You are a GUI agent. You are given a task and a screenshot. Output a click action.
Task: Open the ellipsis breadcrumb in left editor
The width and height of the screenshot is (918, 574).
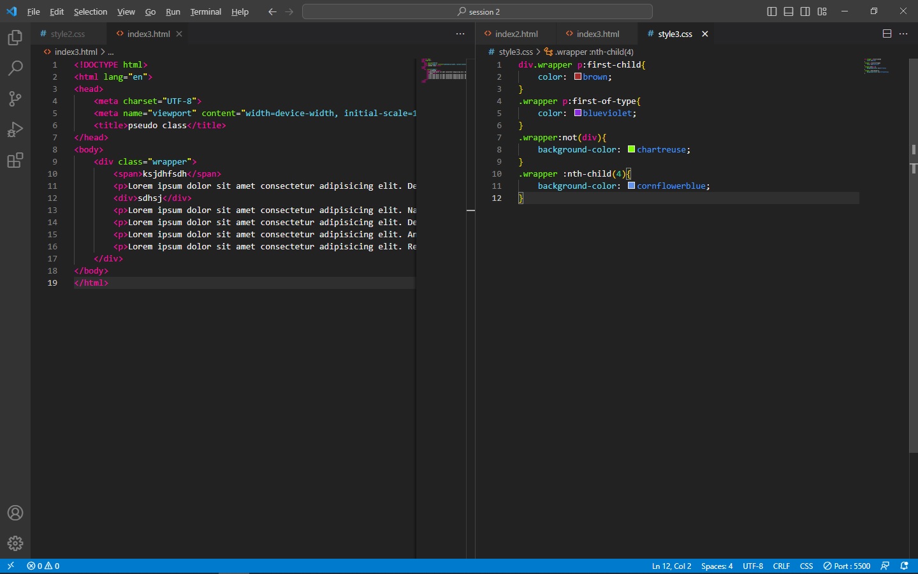pyautogui.click(x=110, y=52)
